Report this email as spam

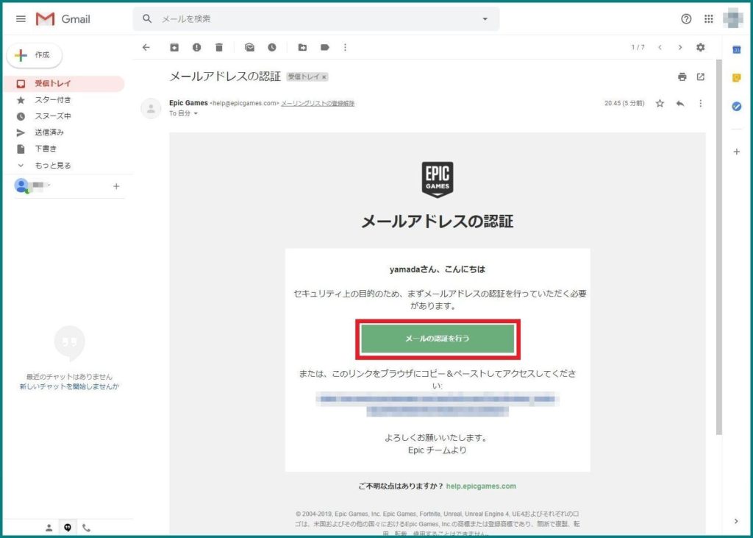click(197, 47)
